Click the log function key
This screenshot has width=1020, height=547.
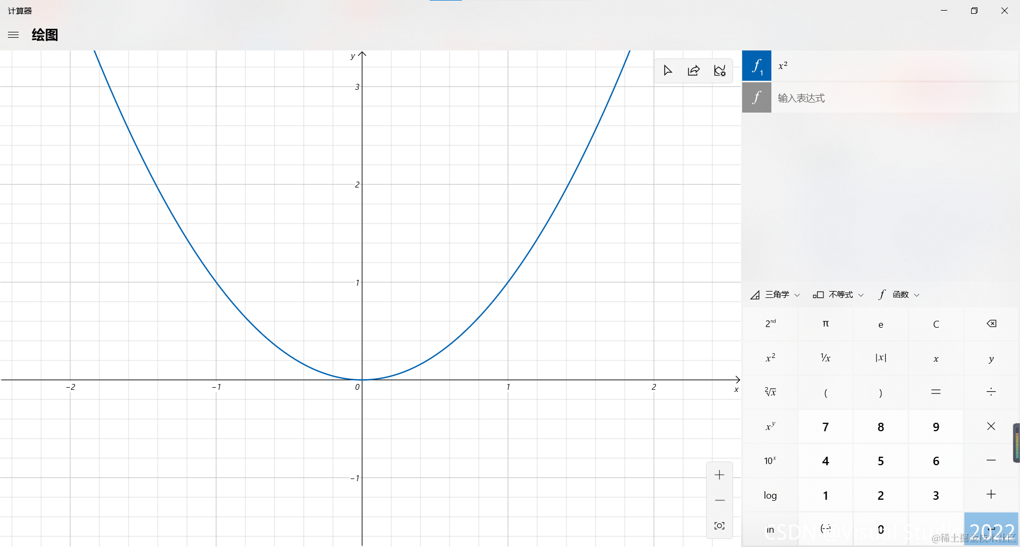tap(770, 495)
